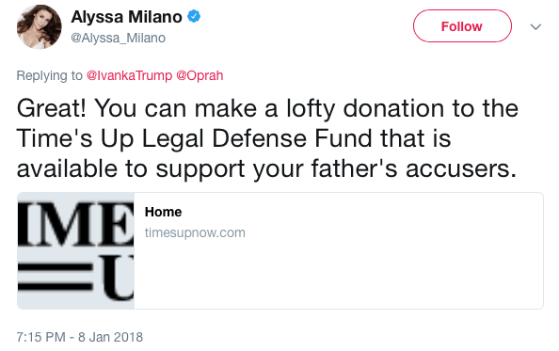Click the black double bars in card image
559x351 pixels.
pyautogui.click(x=55, y=276)
